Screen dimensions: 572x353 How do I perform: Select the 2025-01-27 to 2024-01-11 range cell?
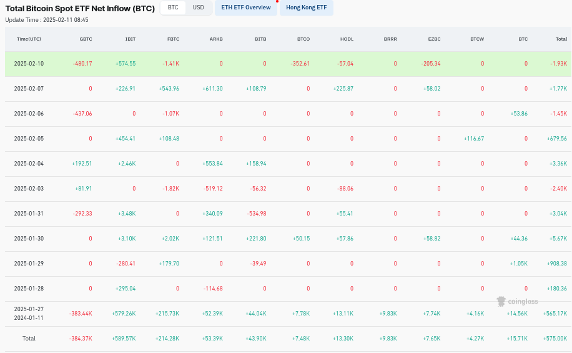(29, 314)
